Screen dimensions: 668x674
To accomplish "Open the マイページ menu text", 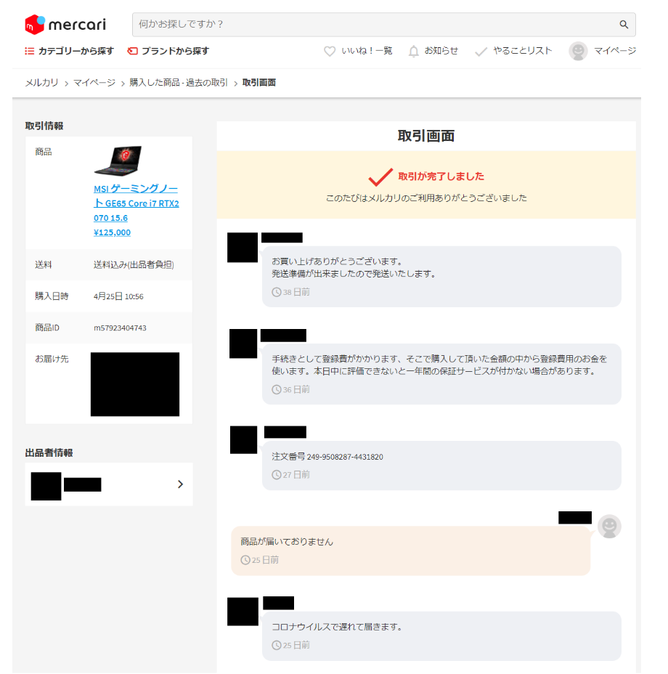I will tap(615, 51).
